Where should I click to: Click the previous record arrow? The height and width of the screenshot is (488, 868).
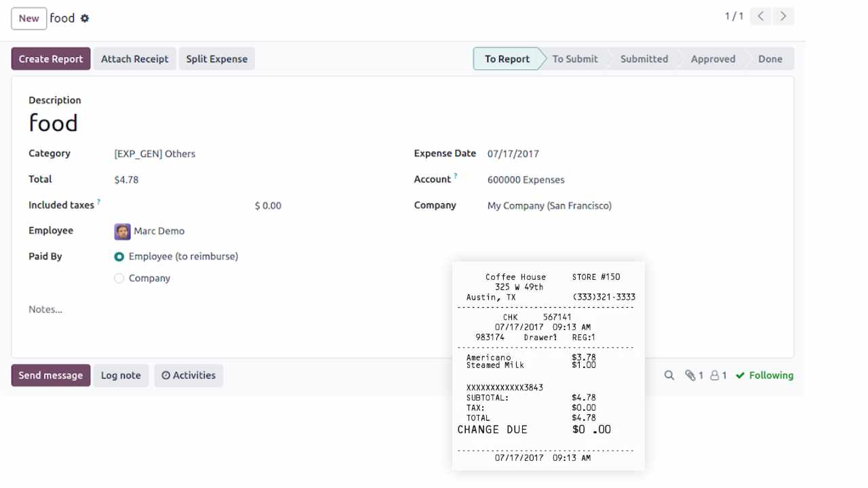[760, 16]
